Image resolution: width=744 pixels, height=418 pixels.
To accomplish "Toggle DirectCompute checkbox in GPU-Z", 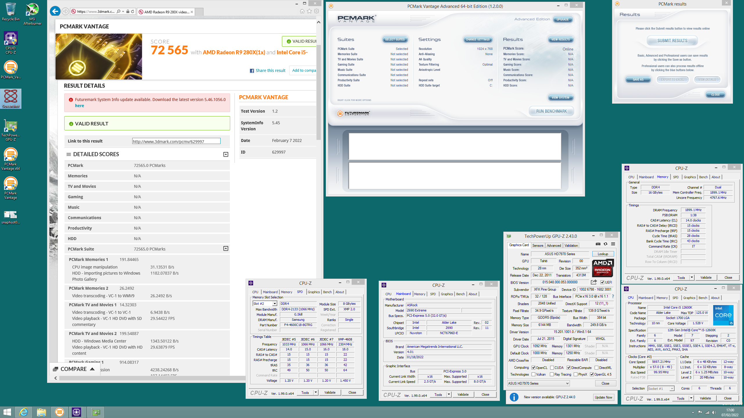I will (568, 367).
